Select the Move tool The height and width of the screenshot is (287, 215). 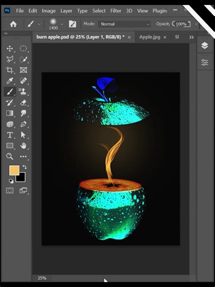pyautogui.click(x=10, y=49)
